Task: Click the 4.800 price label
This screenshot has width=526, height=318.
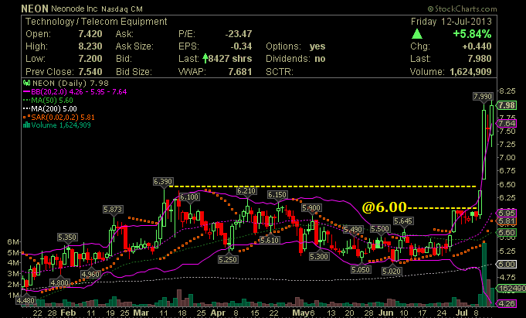Action: 59,282
